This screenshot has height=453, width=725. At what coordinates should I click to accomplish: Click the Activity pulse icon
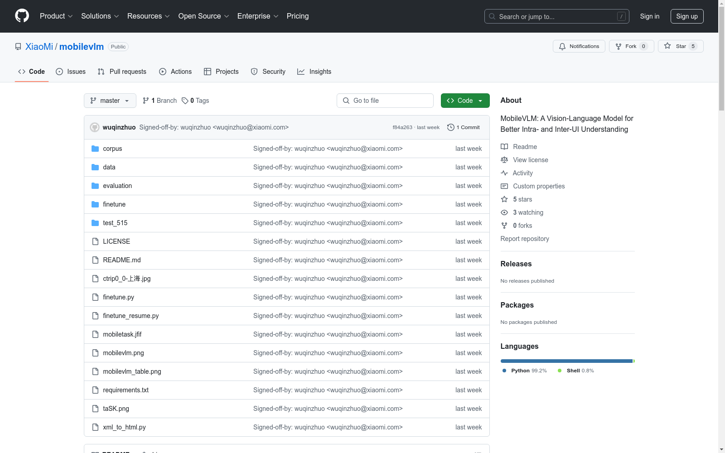[504, 173]
